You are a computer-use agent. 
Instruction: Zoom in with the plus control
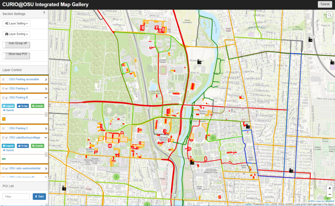330,188
